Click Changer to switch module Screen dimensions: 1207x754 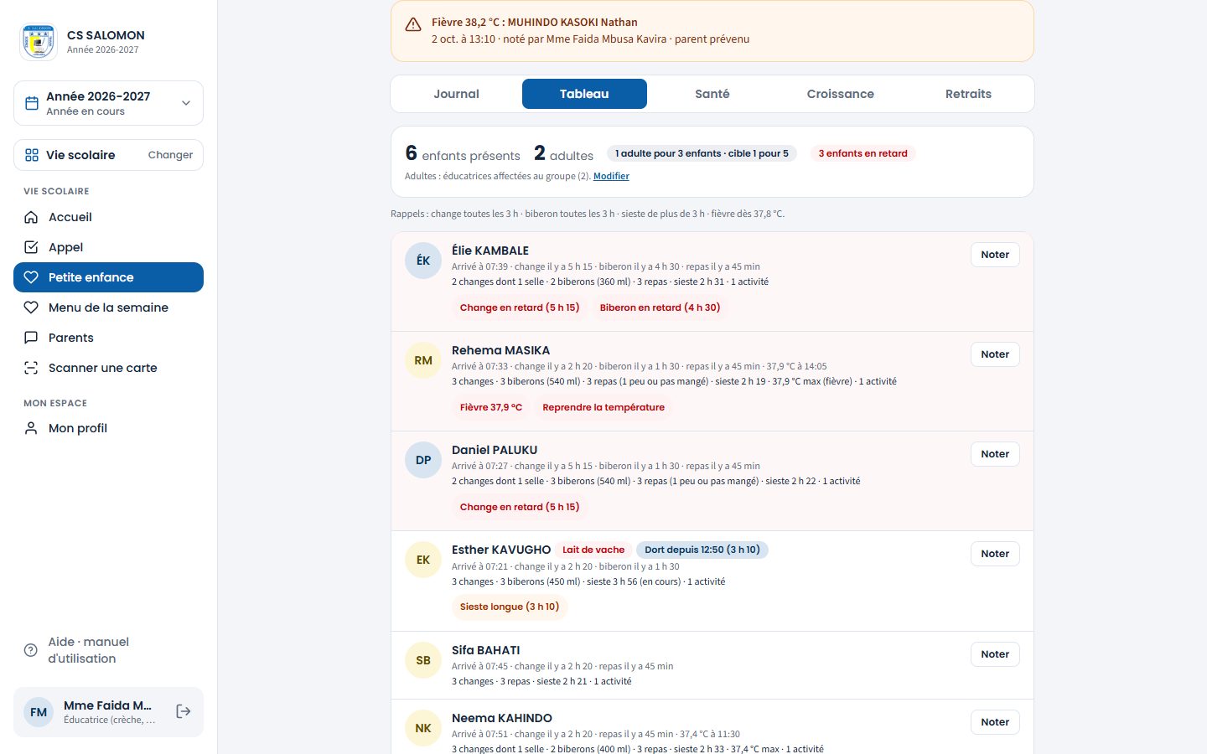[x=170, y=155]
